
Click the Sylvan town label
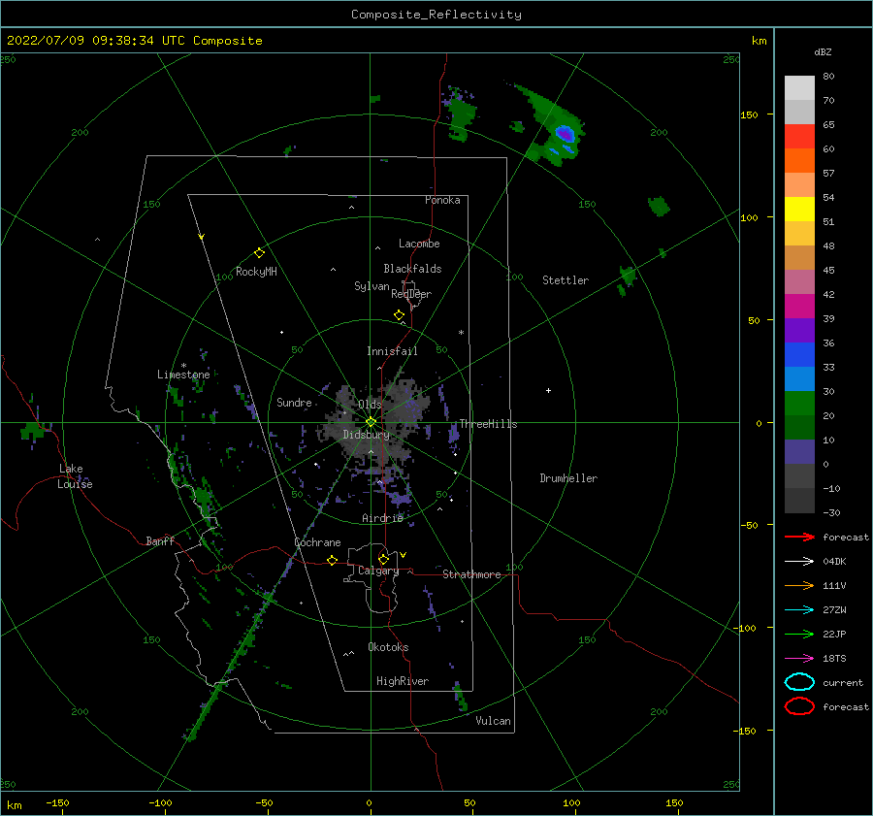(x=372, y=286)
